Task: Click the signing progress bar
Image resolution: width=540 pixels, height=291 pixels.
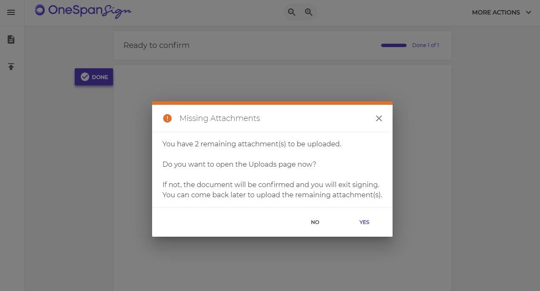Action: tap(394, 45)
